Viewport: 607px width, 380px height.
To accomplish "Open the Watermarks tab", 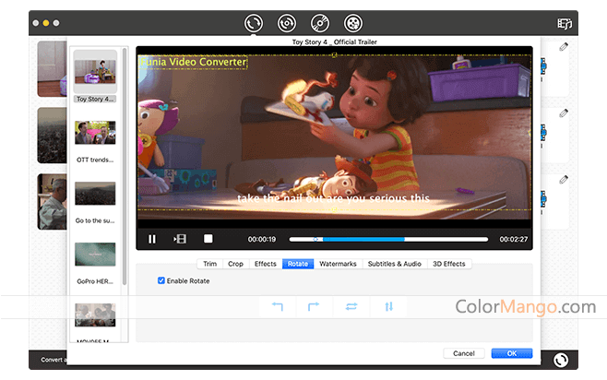I will pyautogui.click(x=338, y=264).
